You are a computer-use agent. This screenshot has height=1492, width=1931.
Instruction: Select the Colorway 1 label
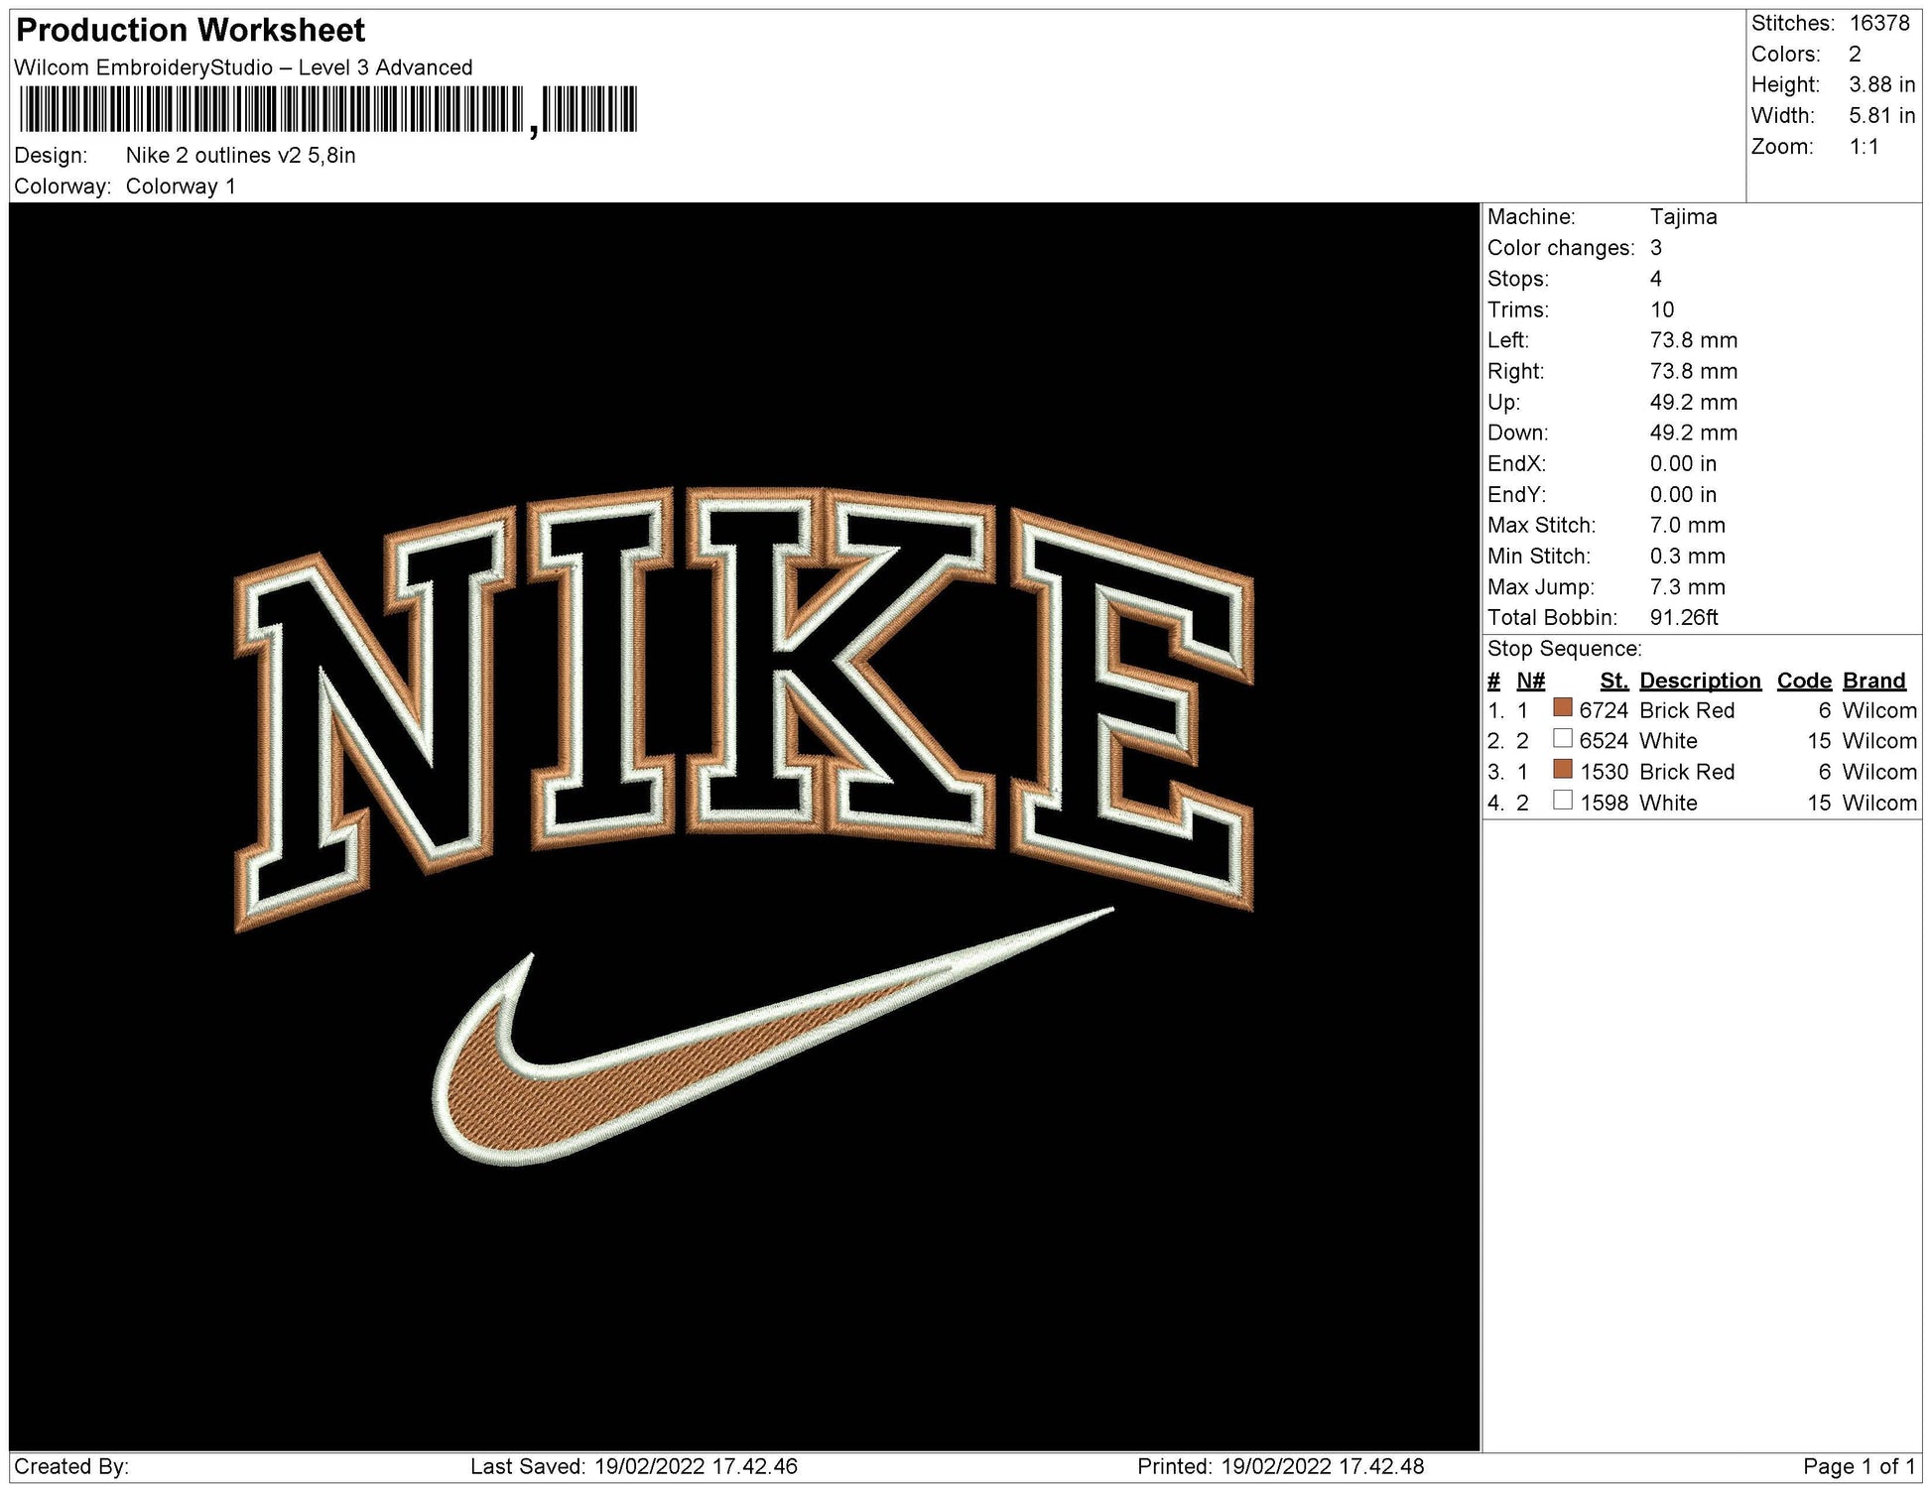click(180, 185)
